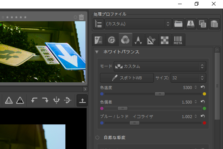Image resolution: width=223 pixels, height=149 pixels.
Task: Reset 色偏差 to default
Action: tap(203, 102)
